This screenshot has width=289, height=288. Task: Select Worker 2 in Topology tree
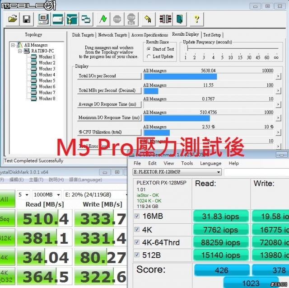(x=47, y=63)
